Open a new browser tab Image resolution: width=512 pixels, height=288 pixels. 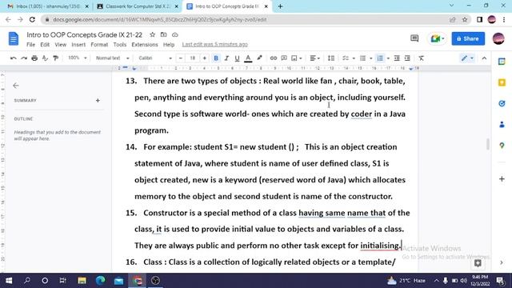coord(280,6)
